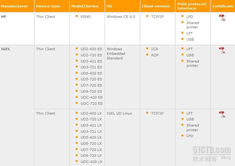
Task: Click the UDC-720 ES model entry
Action: pyautogui.click(x=92, y=103)
